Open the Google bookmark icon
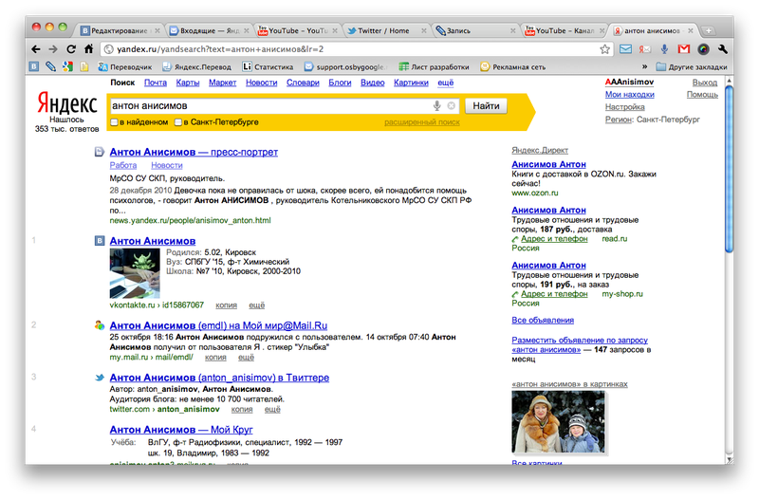 click(x=67, y=66)
